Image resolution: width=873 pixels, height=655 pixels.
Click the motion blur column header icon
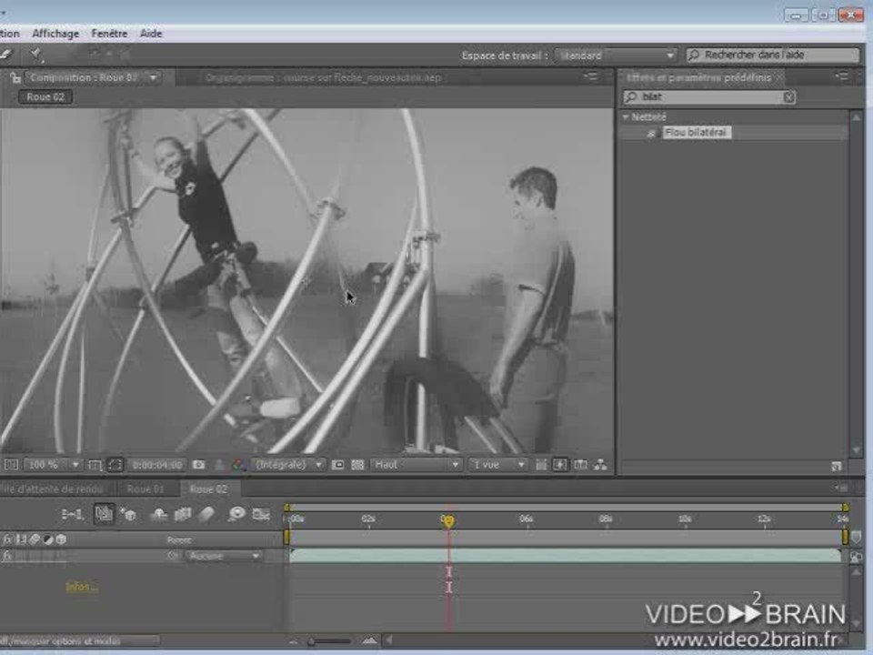click(35, 539)
